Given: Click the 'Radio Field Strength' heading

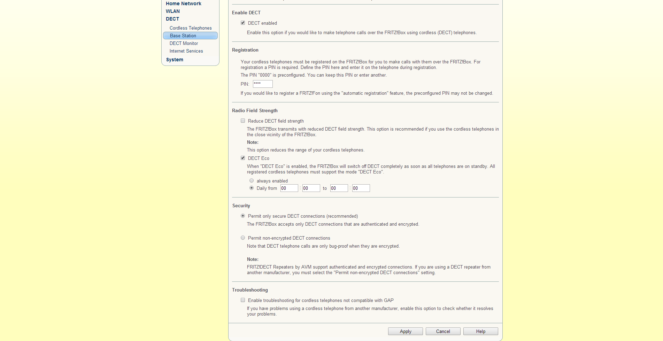Looking at the screenshot, I should (255, 110).
